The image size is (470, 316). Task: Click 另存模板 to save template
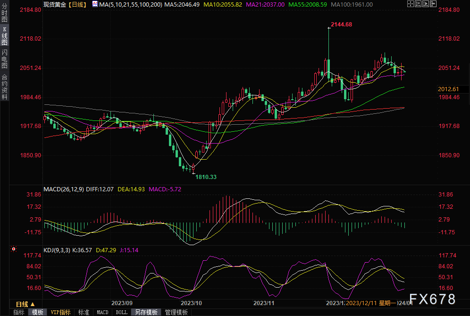(146, 312)
